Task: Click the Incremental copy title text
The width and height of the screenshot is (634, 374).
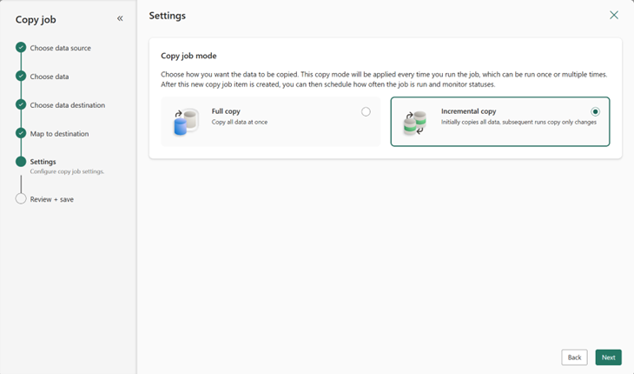Action: [468, 111]
